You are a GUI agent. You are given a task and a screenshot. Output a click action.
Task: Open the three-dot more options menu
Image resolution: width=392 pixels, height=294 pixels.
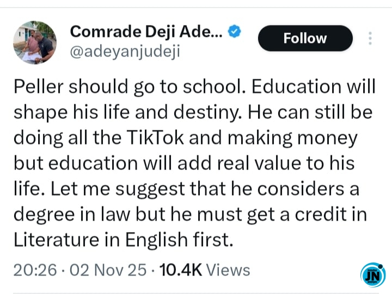371,38
